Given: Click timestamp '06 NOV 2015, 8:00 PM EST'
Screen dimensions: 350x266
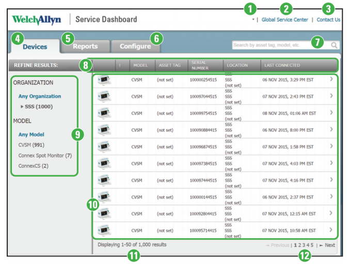Looking at the screenshot, I should click(x=288, y=130).
